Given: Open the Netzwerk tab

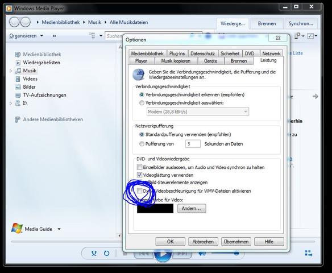Looking at the screenshot, I should tap(271, 53).
